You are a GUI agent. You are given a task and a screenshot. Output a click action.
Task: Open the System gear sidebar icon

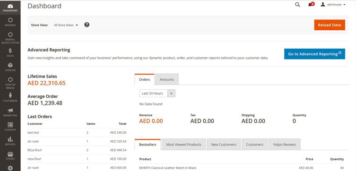click(x=10, y=168)
